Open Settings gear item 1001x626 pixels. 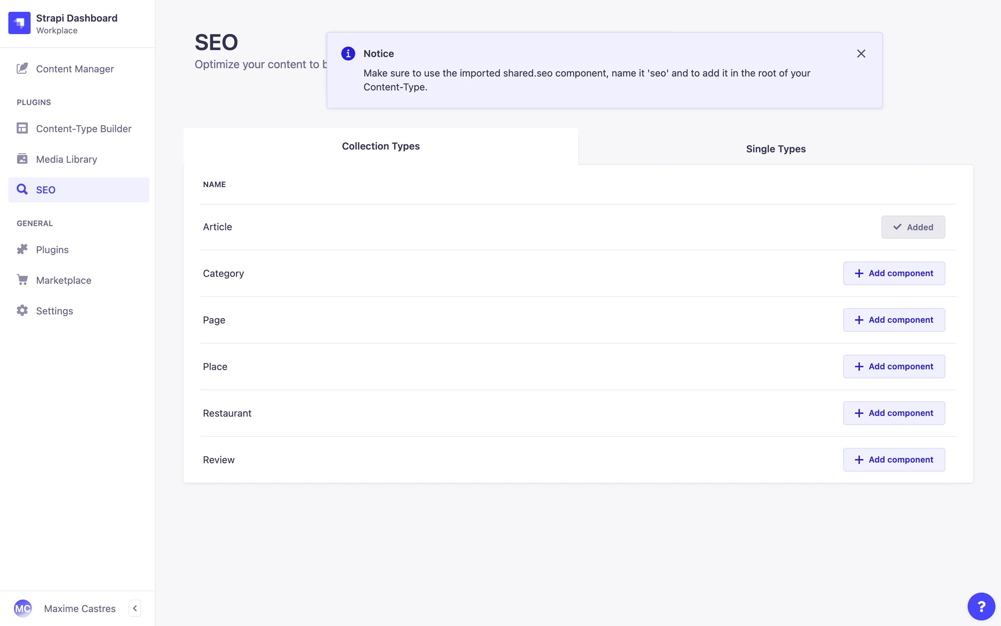(x=54, y=311)
